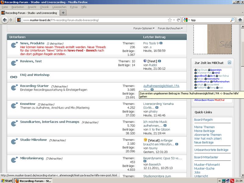Open Musiker-Flohmarkt quick link
This screenshot has width=244, height=183.
tap(207, 164)
